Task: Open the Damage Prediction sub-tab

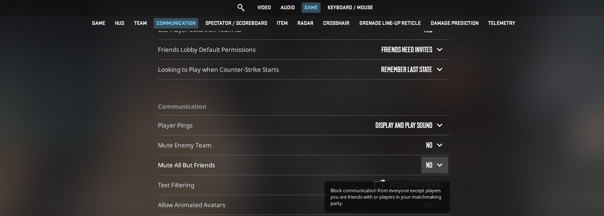Action: coord(454,23)
